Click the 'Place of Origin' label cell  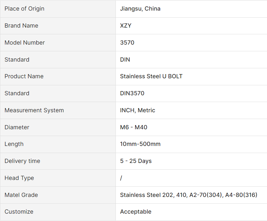click(x=24, y=9)
